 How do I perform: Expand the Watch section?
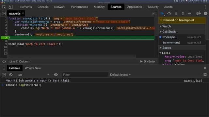[x=182, y=26]
